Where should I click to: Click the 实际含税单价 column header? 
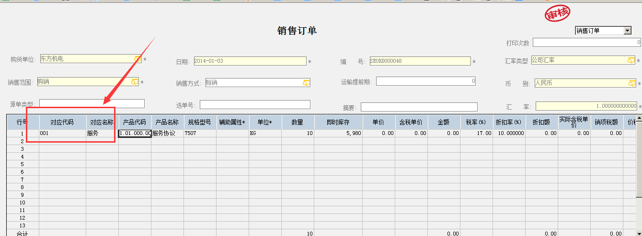point(574,122)
